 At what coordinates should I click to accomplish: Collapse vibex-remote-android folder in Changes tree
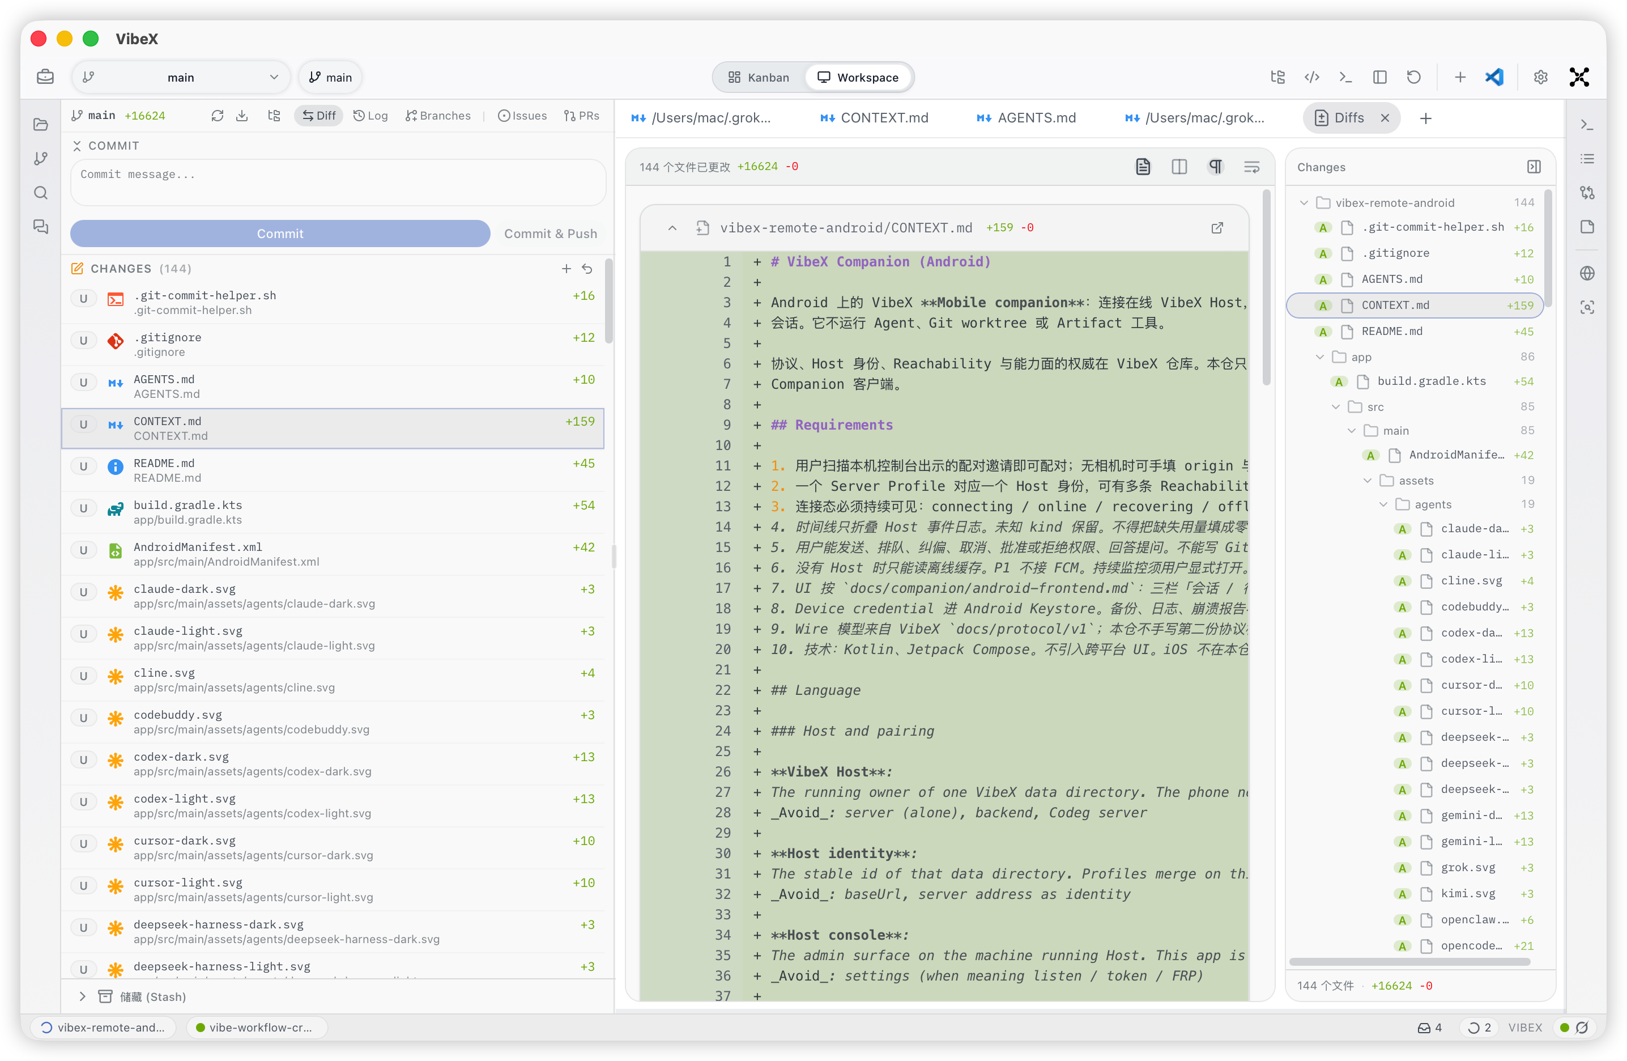(1304, 202)
